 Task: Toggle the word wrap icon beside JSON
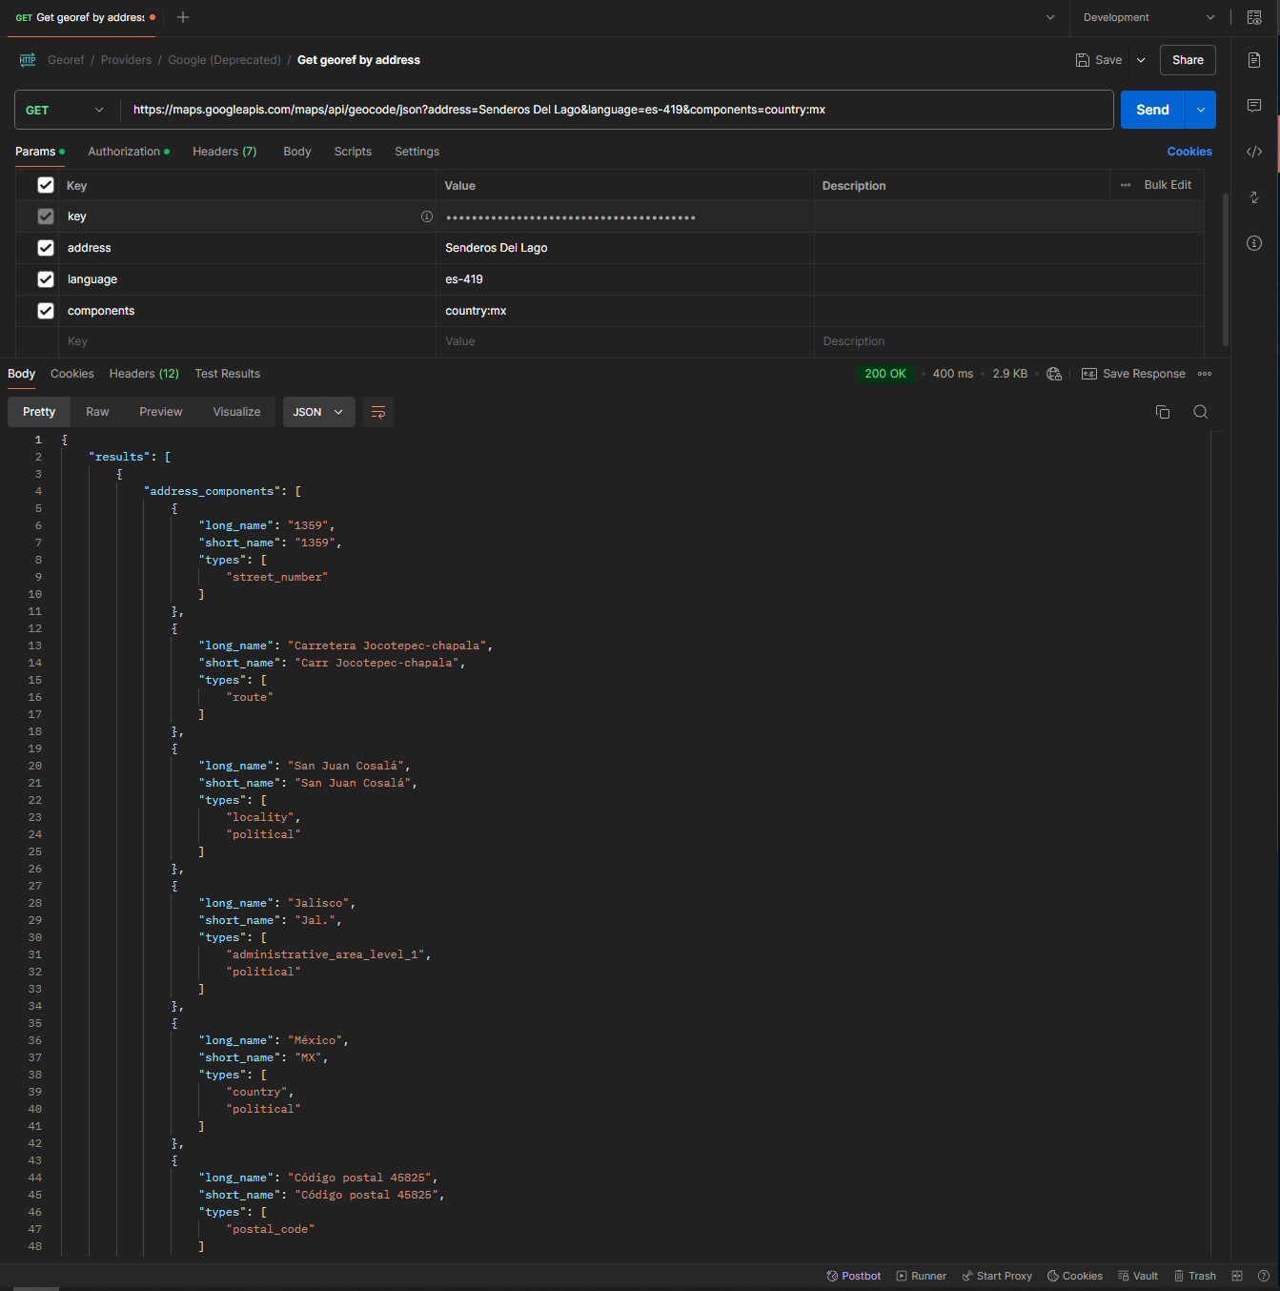(378, 412)
